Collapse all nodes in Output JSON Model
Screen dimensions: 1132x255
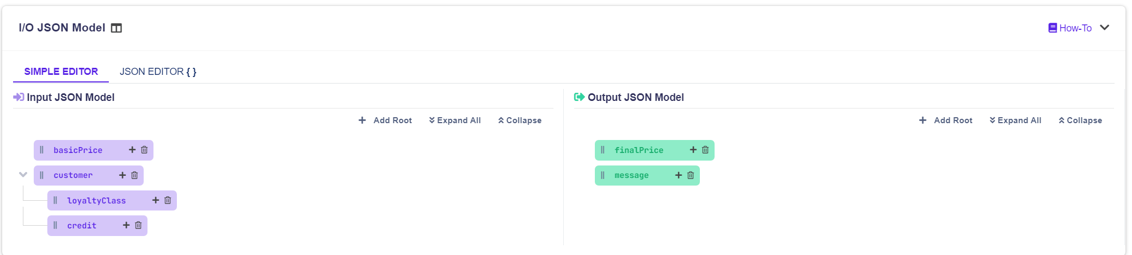click(1080, 120)
